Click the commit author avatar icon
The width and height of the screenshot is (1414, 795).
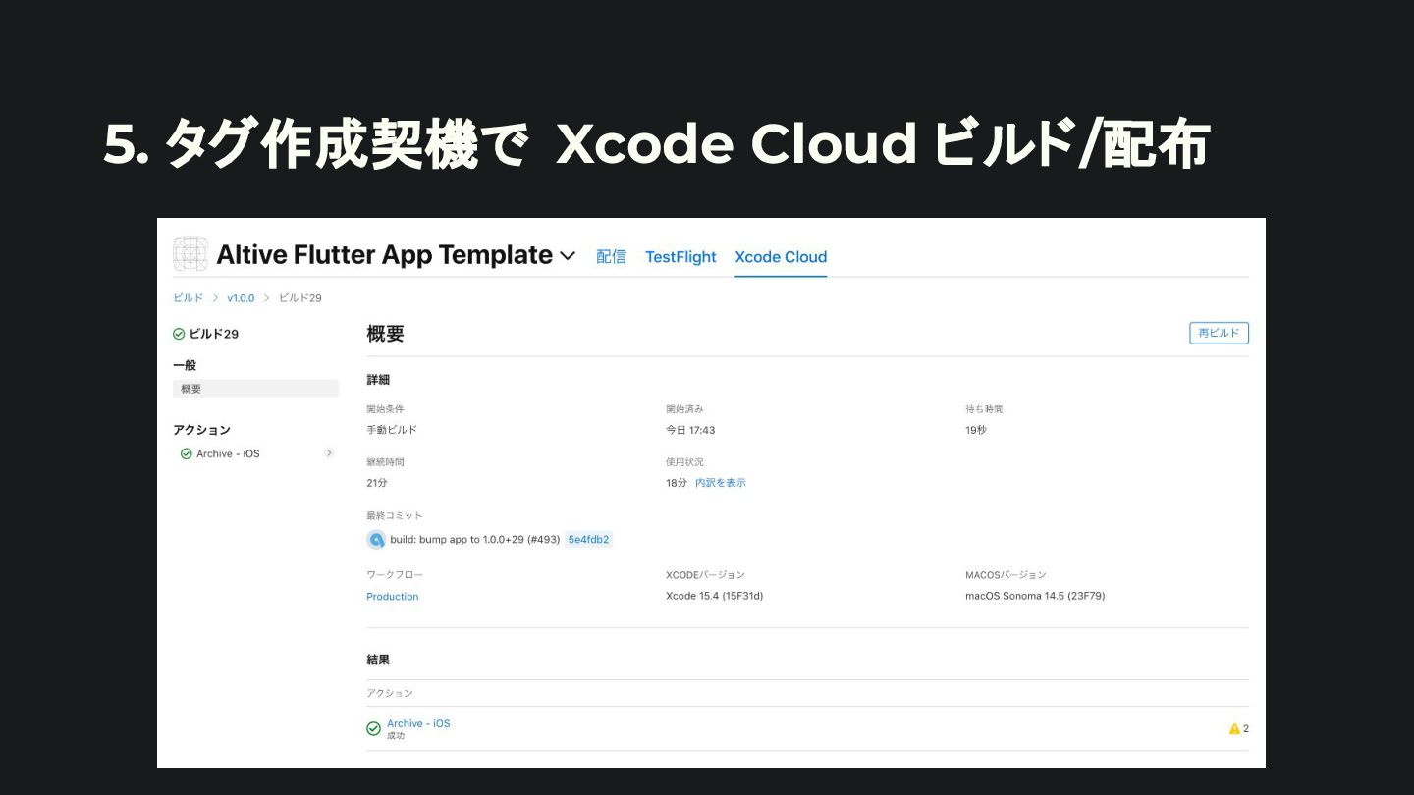point(376,539)
